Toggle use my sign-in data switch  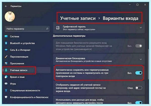point(139,103)
